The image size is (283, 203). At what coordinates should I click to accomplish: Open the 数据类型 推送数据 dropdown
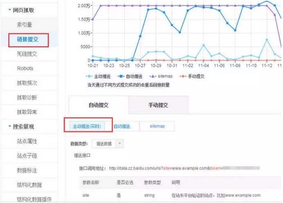108,144
